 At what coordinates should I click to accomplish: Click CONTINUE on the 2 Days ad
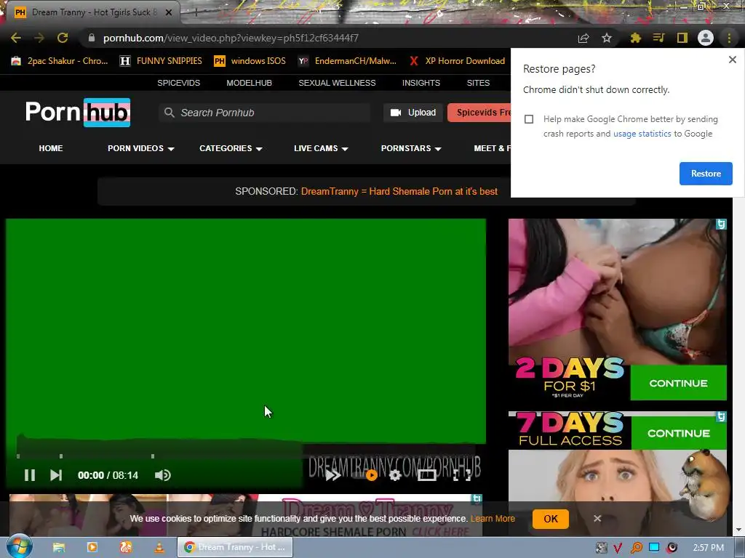coord(678,383)
